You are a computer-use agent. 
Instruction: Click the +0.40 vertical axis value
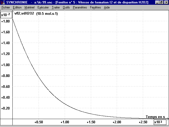5,97
